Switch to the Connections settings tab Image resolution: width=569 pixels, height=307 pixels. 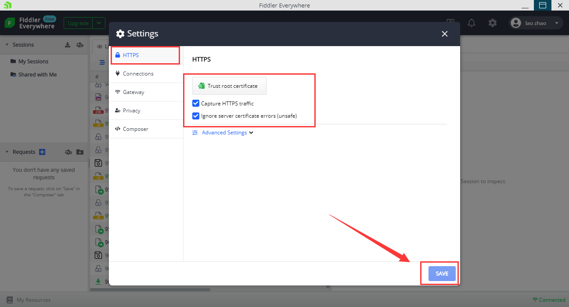click(146, 74)
